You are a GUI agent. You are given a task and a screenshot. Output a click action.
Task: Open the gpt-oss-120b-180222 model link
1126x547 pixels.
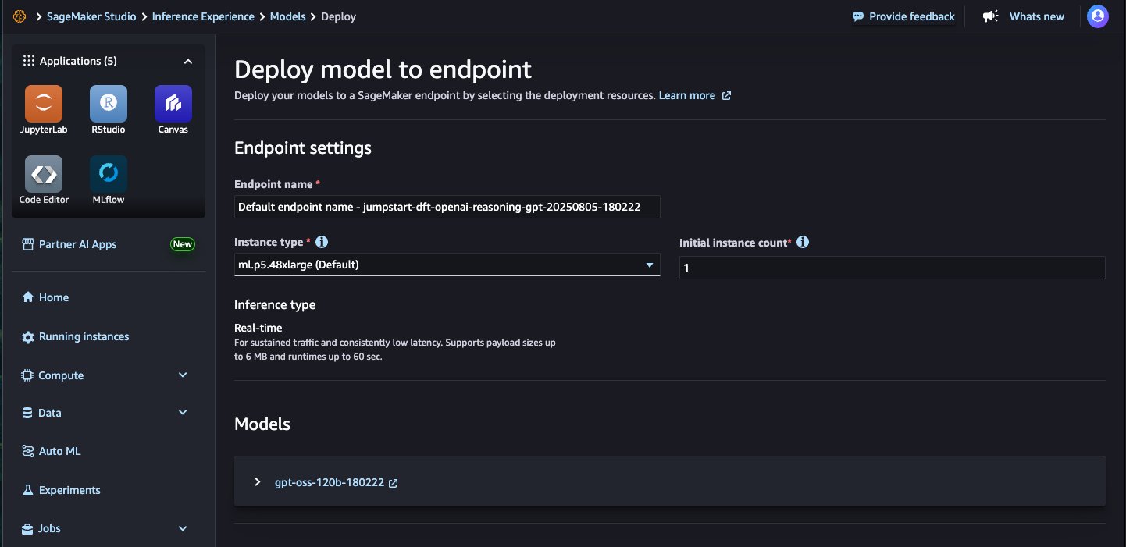(x=330, y=482)
